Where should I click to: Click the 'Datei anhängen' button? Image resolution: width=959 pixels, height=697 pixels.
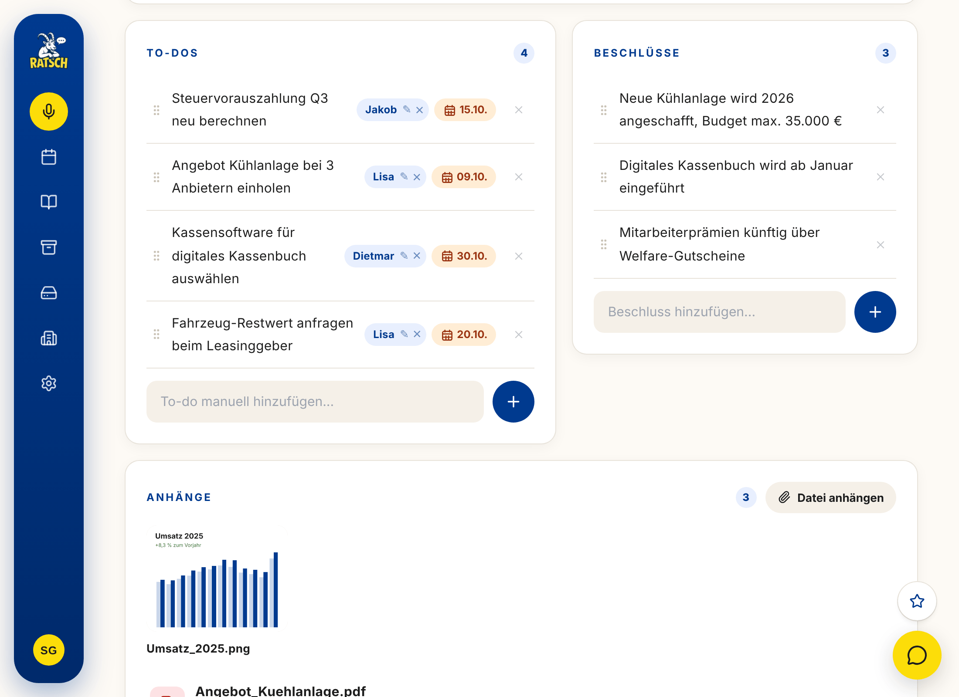tap(831, 497)
